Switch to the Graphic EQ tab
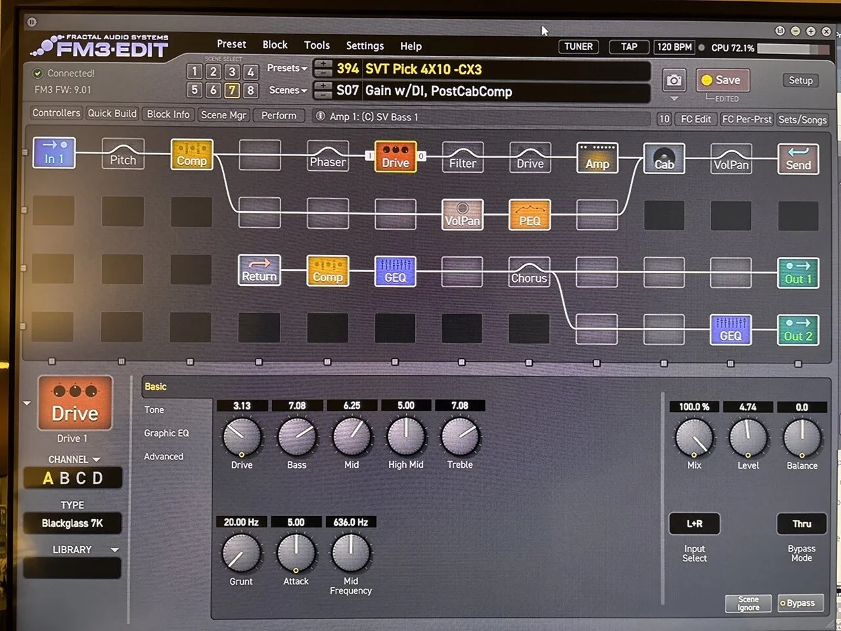The width and height of the screenshot is (841, 631). (x=166, y=433)
